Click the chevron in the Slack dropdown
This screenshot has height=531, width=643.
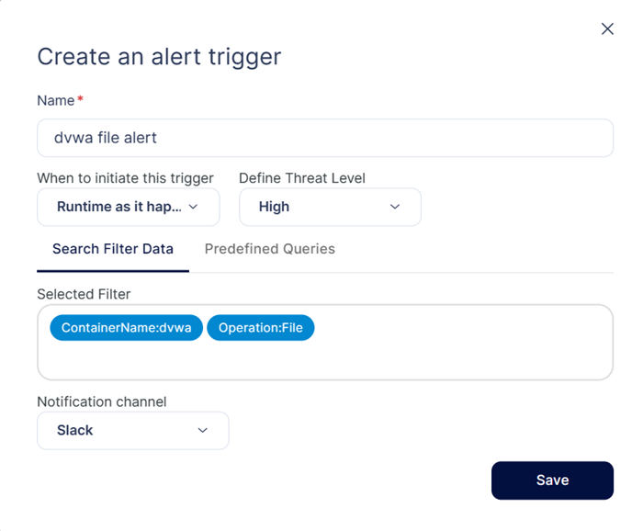(x=203, y=431)
